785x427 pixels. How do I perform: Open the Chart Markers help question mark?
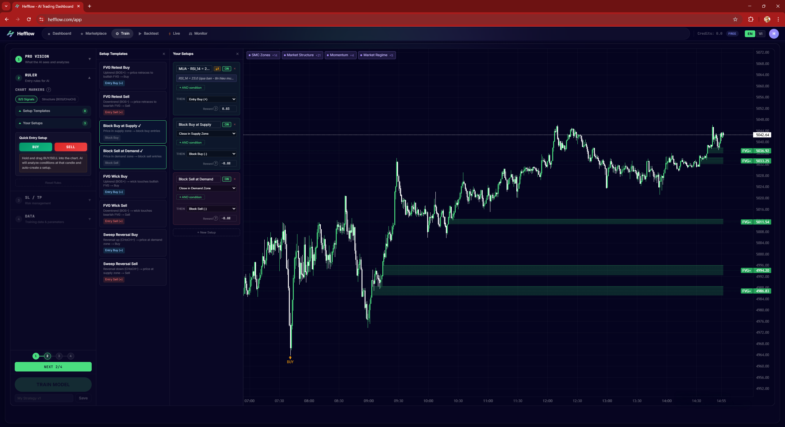tap(49, 90)
